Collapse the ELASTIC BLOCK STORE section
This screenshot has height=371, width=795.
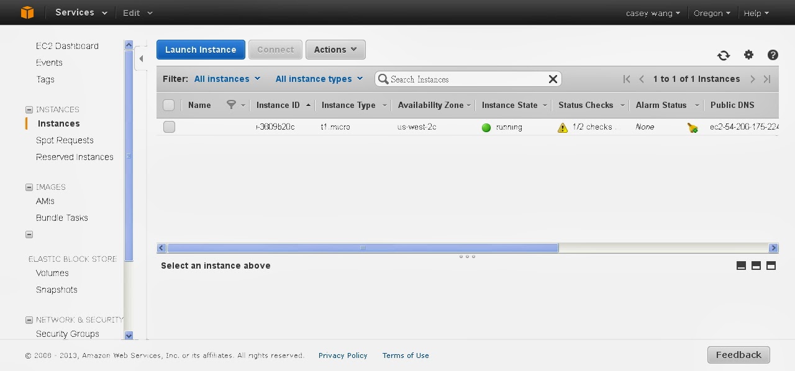click(29, 235)
